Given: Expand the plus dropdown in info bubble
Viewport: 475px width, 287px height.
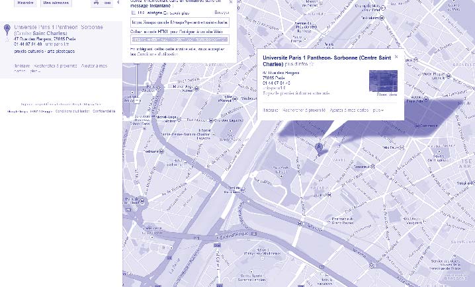Looking at the screenshot, I should pyautogui.click(x=378, y=110).
